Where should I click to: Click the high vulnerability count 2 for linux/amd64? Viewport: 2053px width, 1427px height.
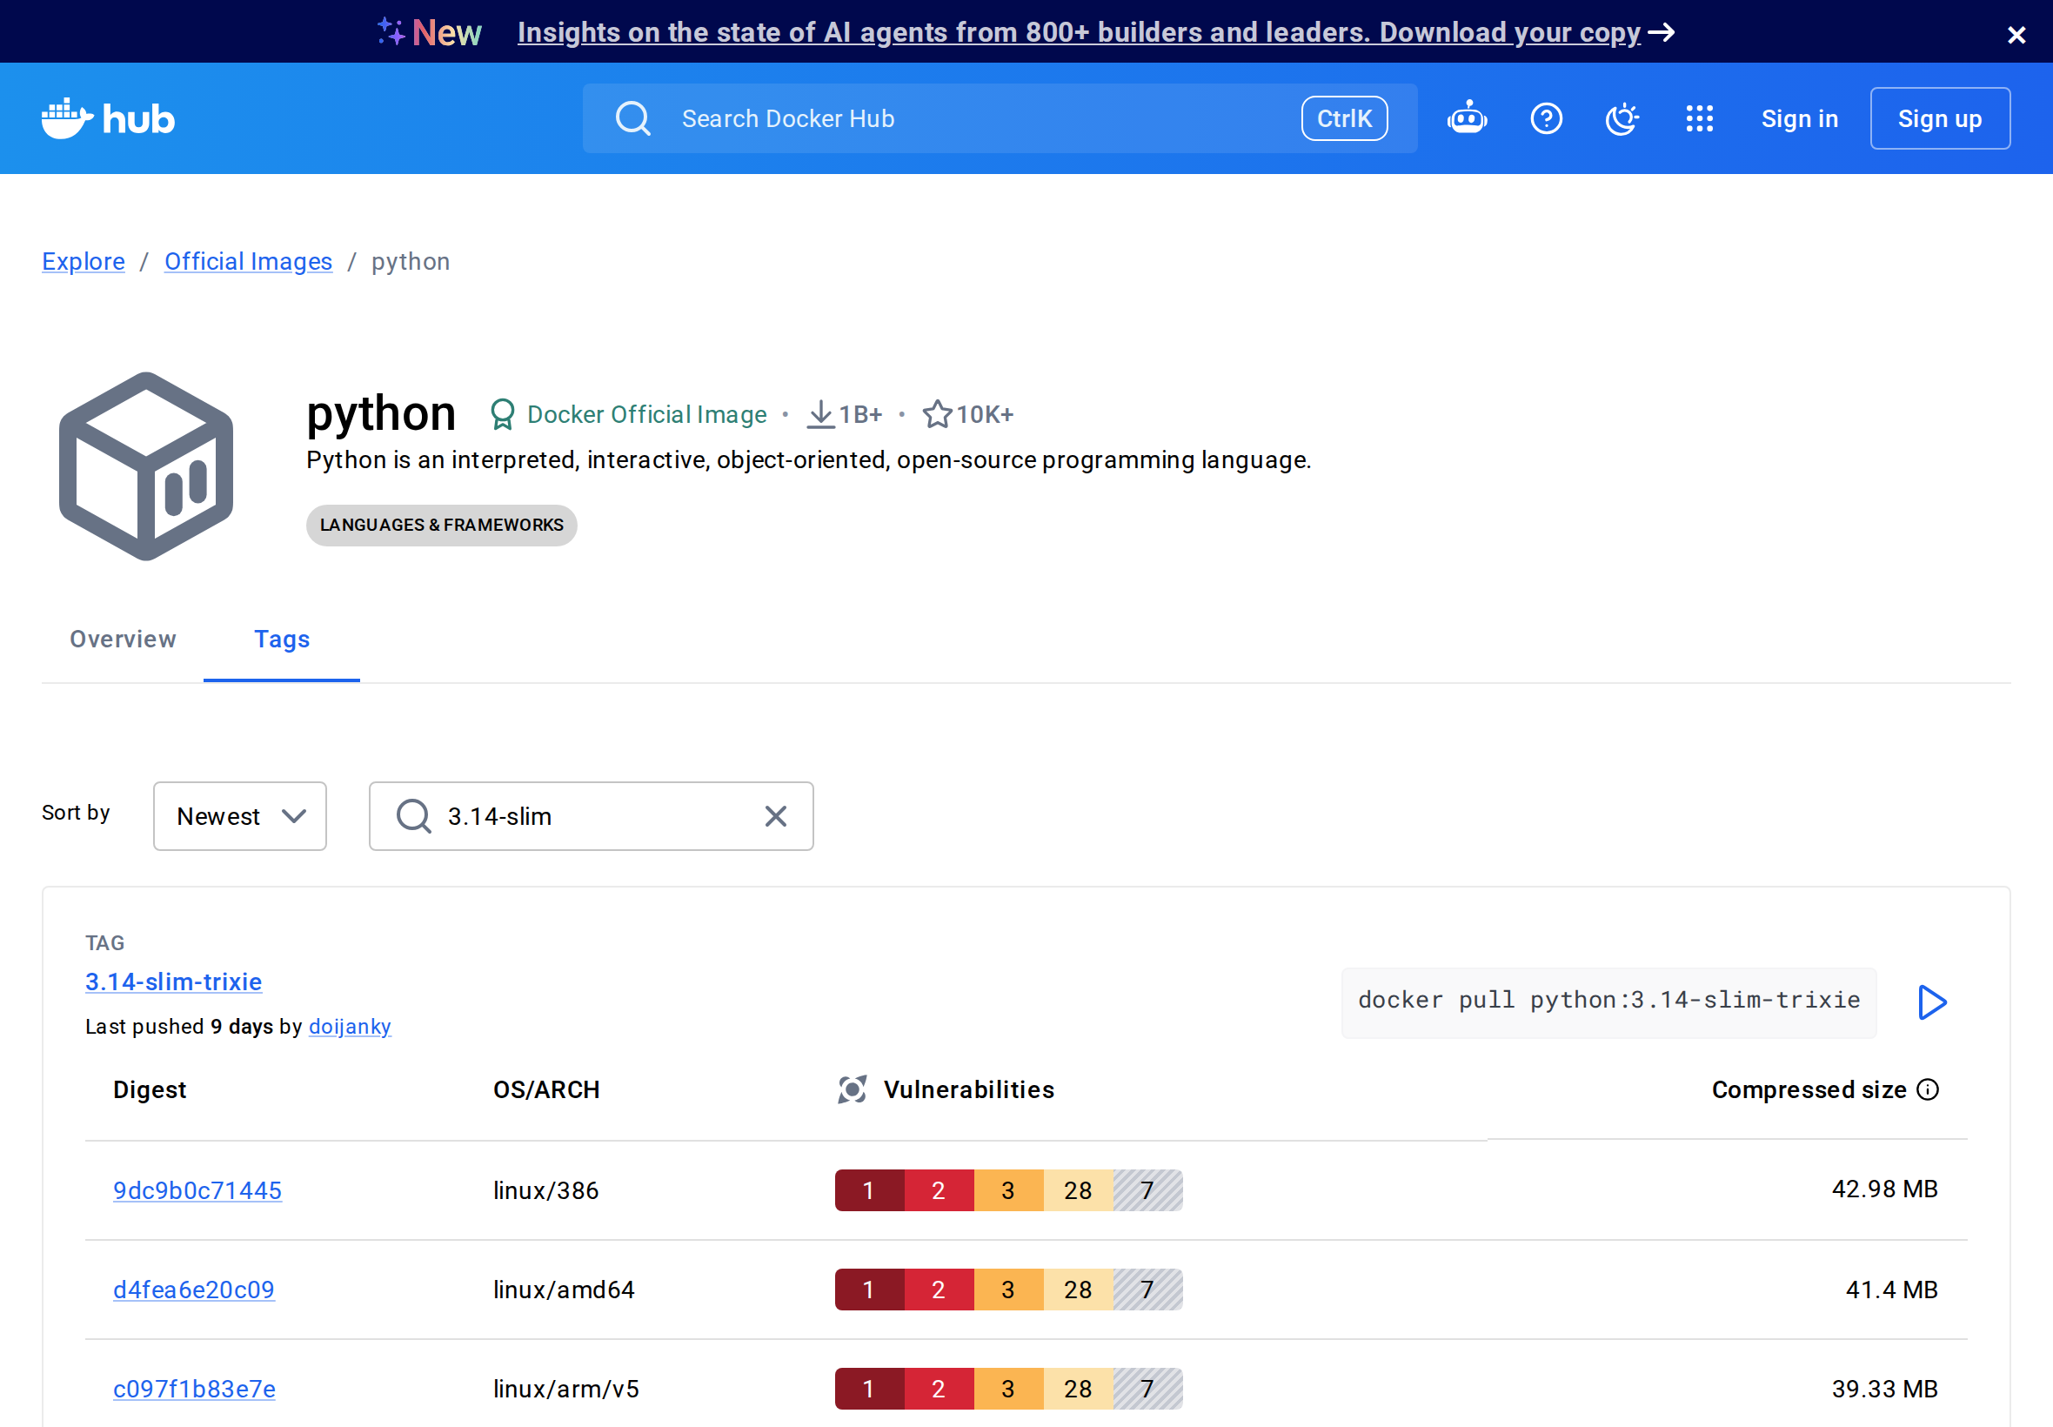click(939, 1290)
